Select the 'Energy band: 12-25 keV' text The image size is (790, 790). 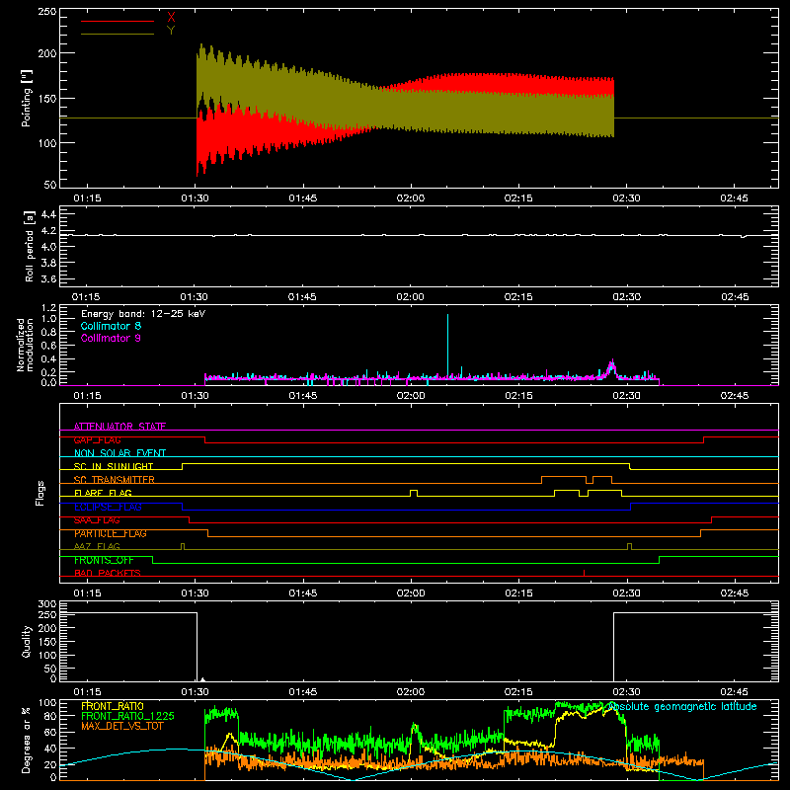click(143, 314)
